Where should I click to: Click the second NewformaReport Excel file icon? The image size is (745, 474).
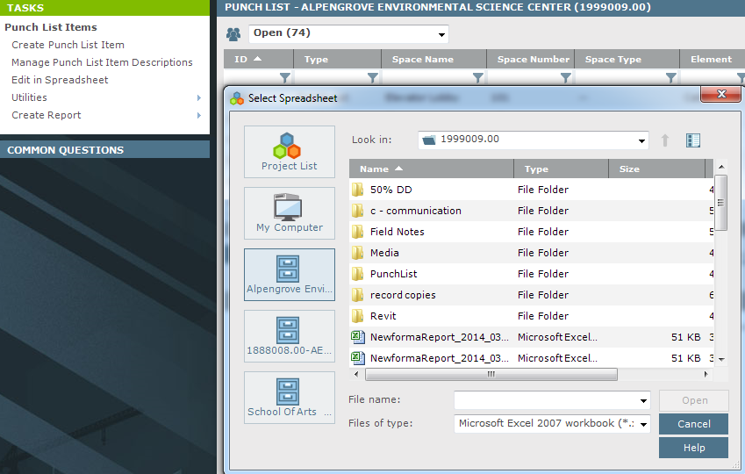tap(358, 358)
